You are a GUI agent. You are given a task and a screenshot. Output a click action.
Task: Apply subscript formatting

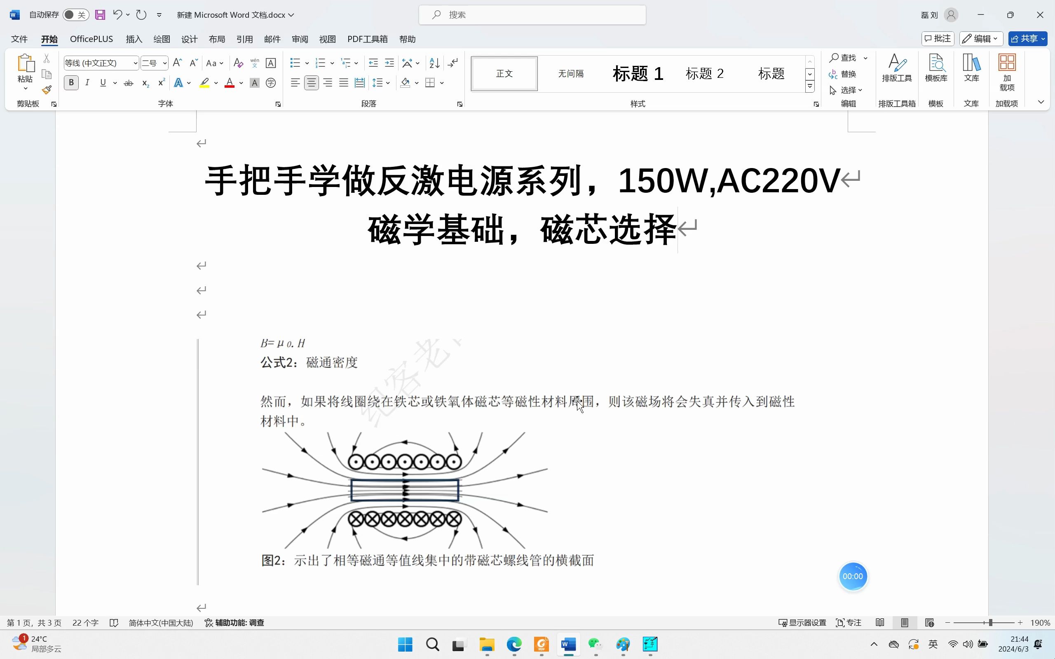click(145, 83)
